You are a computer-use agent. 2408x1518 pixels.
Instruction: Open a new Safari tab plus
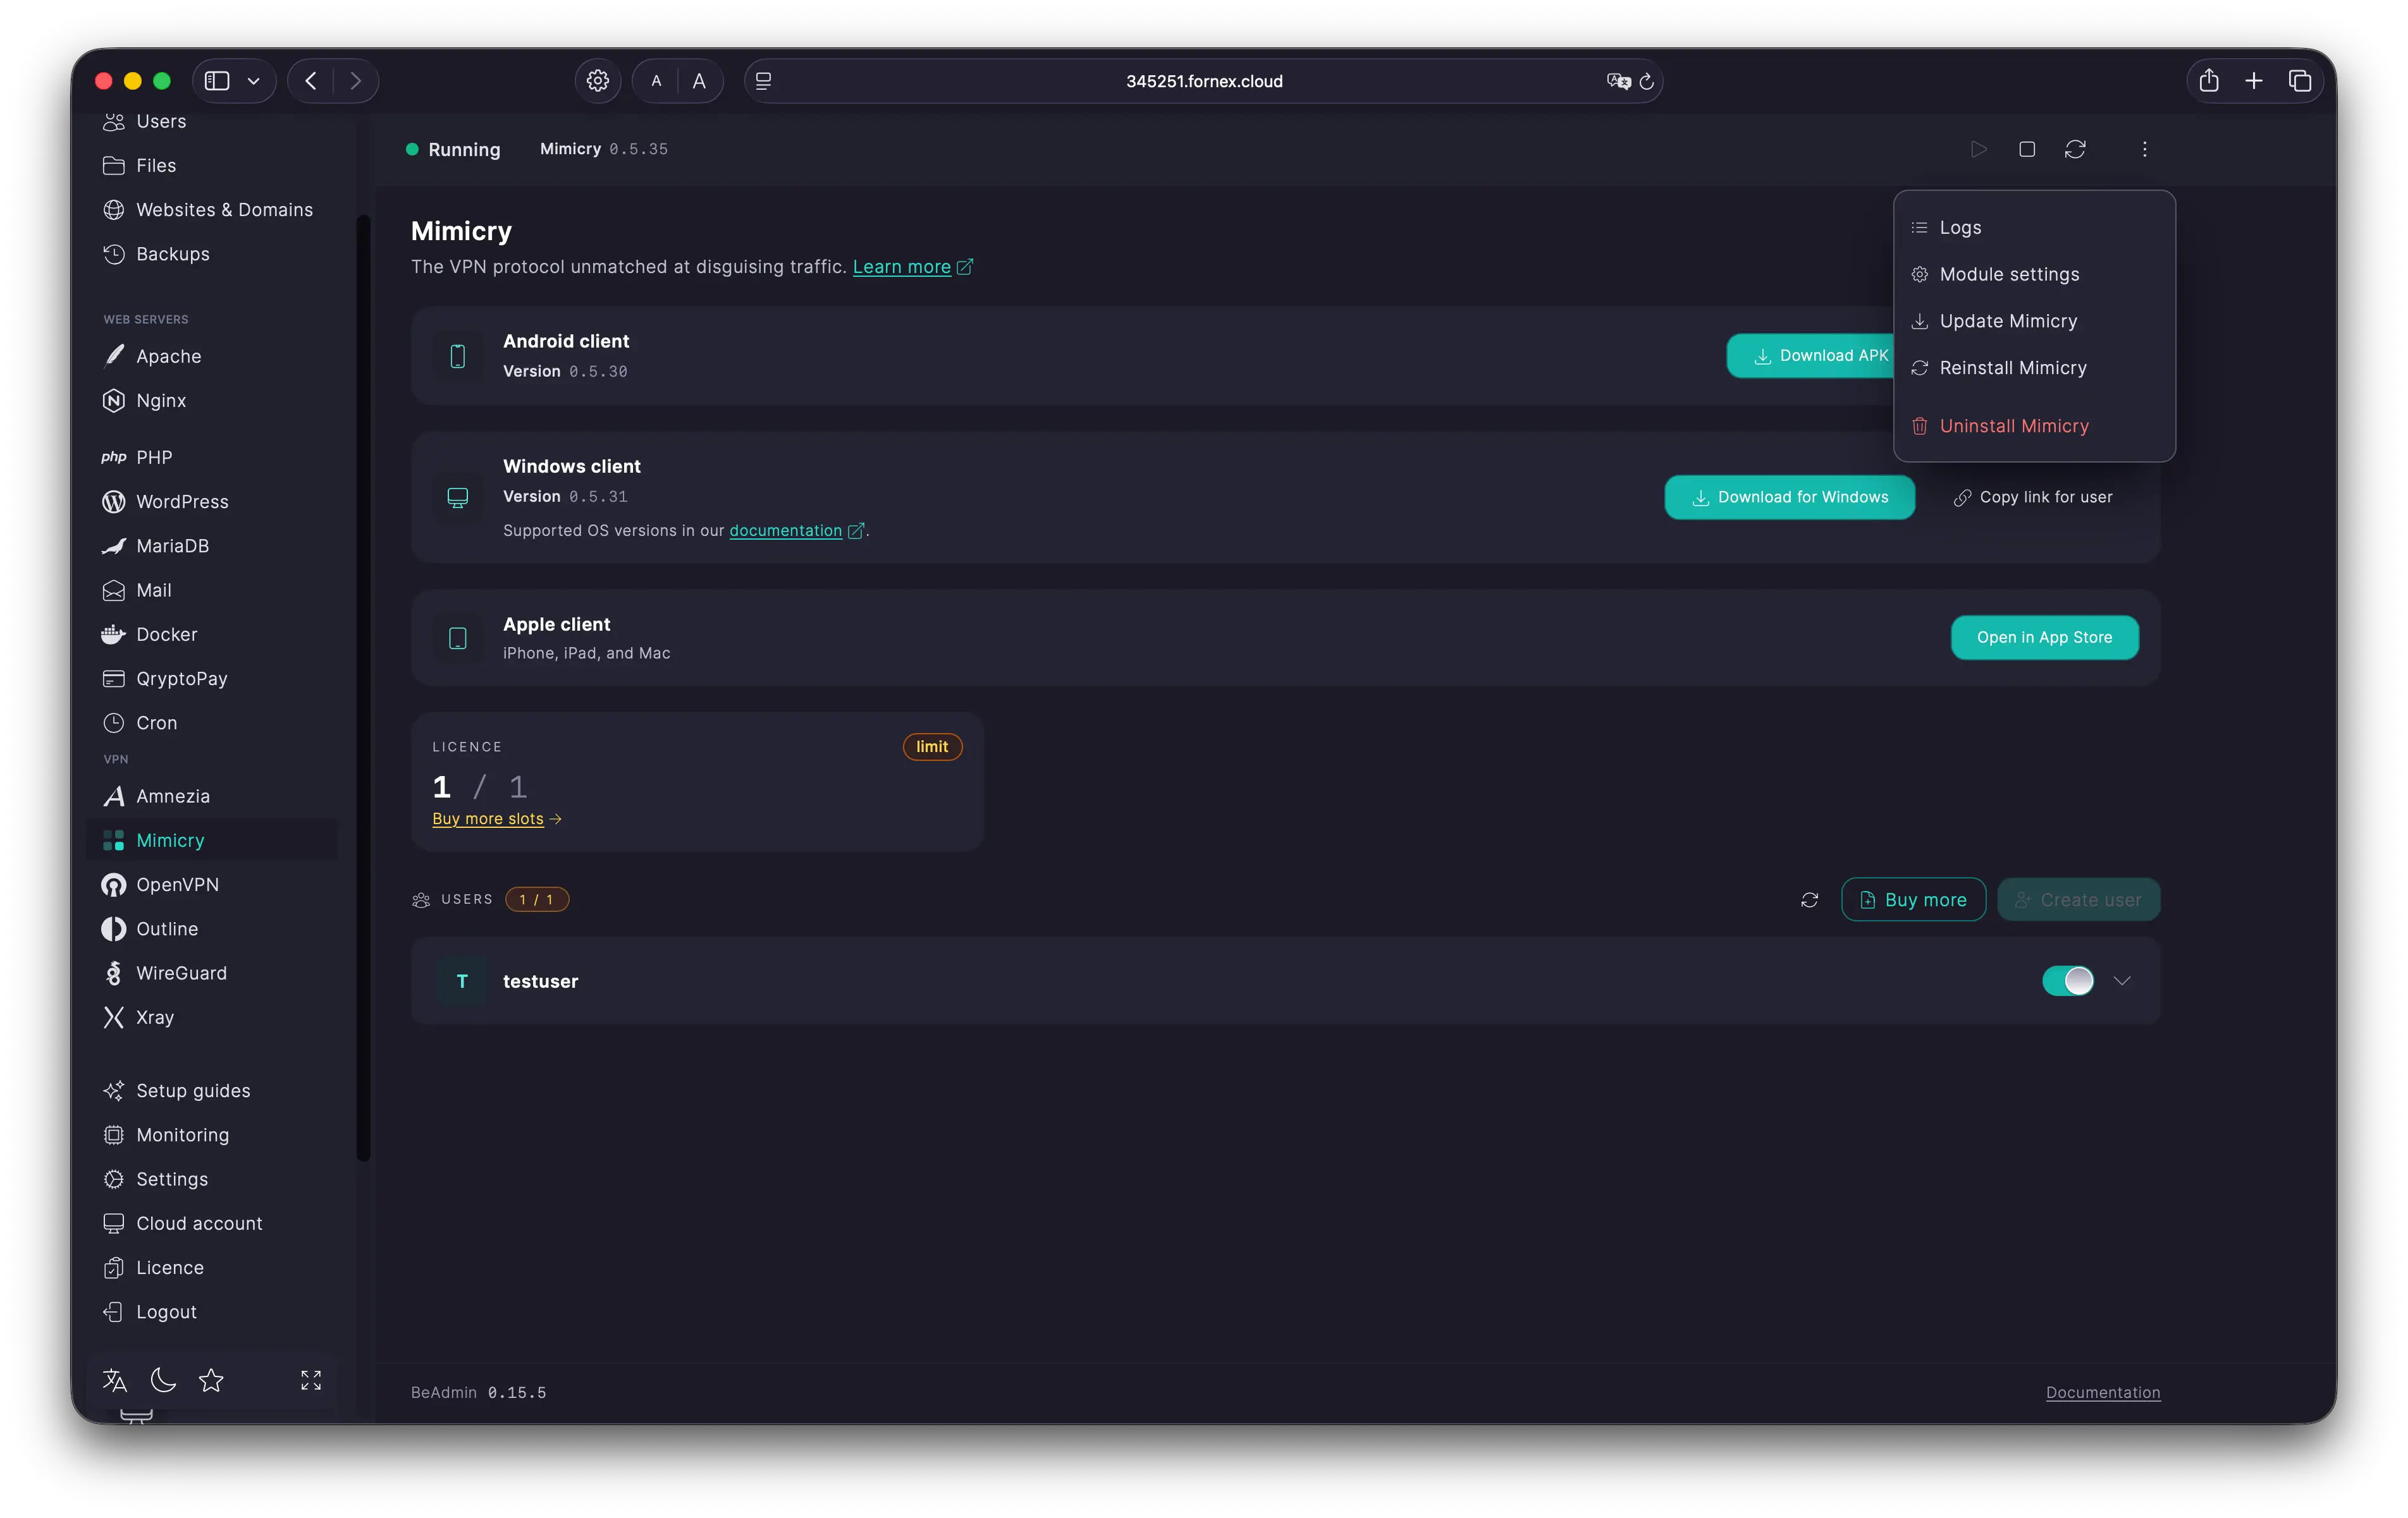point(2253,81)
